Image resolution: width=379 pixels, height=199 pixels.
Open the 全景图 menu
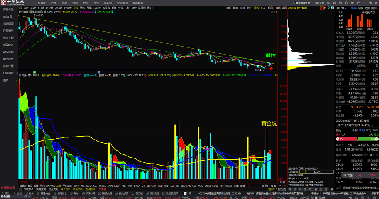click(x=42, y=3)
